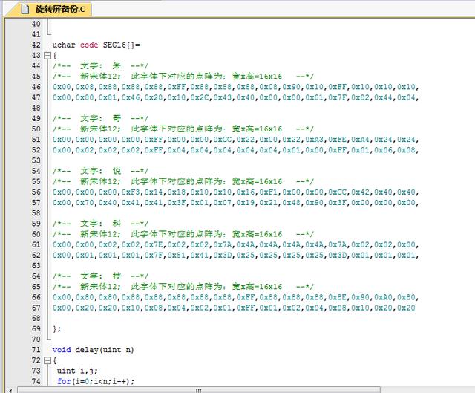Collapse the code block at line 43
The image size is (475, 393).
(x=47, y=56)
